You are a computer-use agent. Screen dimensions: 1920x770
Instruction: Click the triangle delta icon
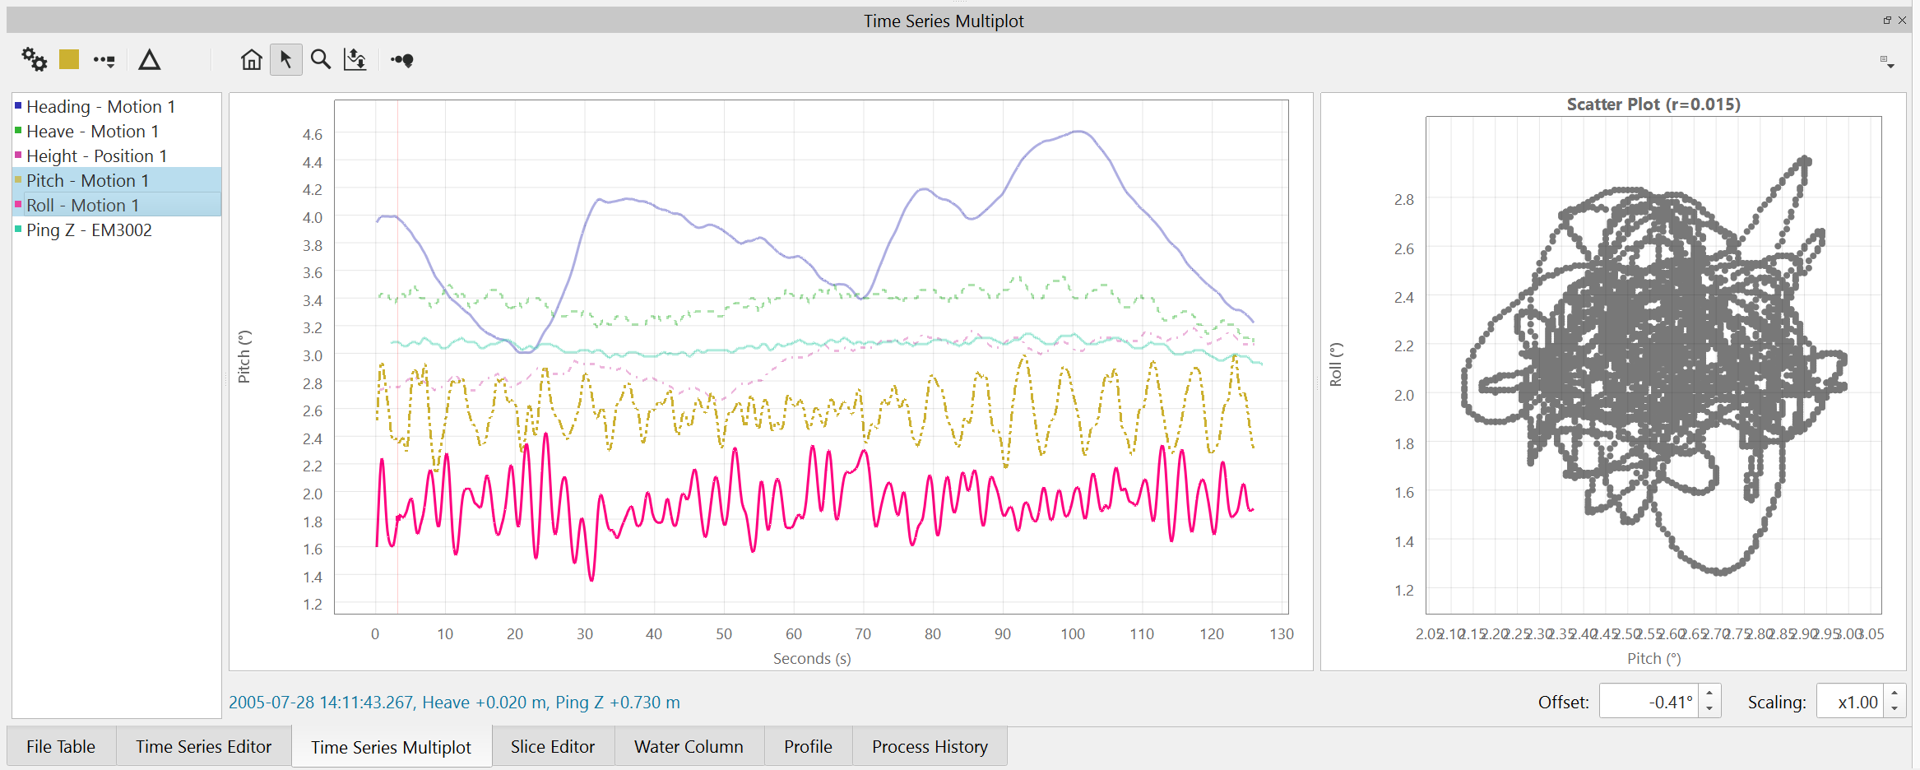(x=149, y=60)
